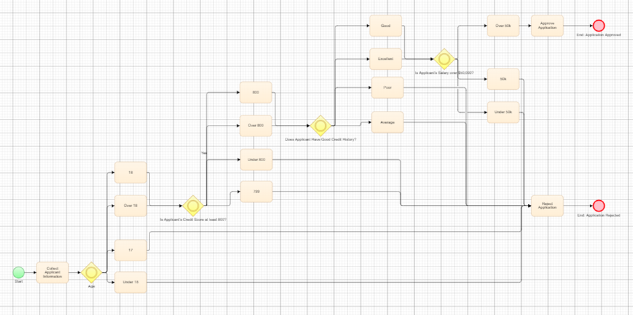Select the 17 age node
This screenshot has height=315, width=633.
tap(131, 250)
